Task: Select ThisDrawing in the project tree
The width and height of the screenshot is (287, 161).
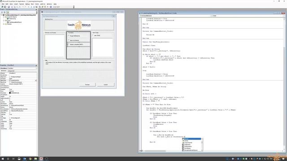Action: [13, 19]
